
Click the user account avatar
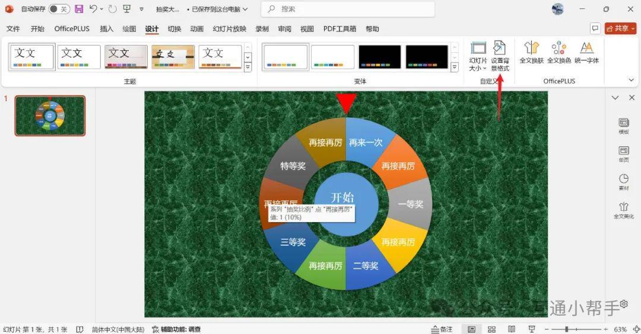click(557, 9)
